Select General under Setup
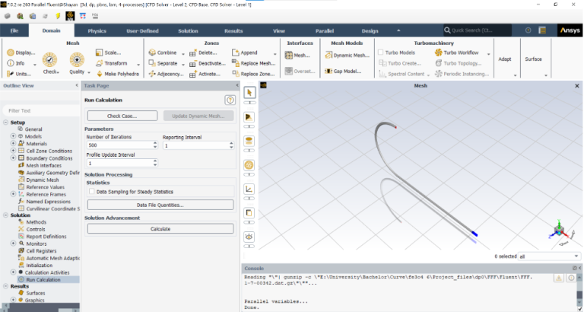 pyautogui.click(x=33, y=129)
